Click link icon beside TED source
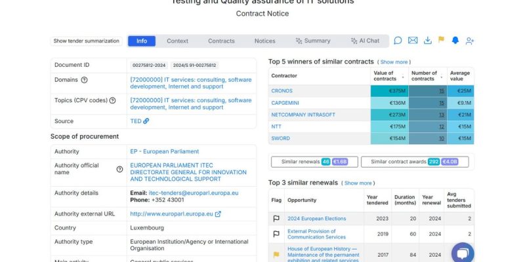525x262 pixels. pos(146,121)
